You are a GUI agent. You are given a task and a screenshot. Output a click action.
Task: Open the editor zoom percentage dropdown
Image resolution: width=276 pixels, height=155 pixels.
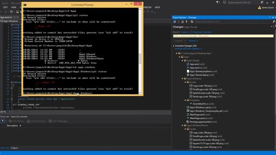tap(9, 112)
